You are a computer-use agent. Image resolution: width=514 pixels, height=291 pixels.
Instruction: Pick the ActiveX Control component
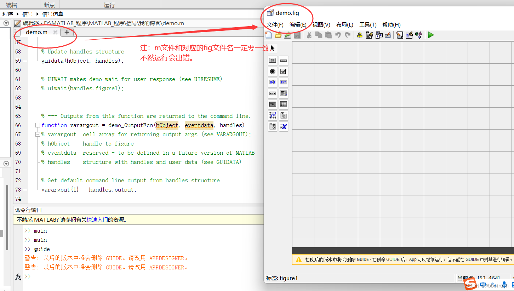coord(284,126)
